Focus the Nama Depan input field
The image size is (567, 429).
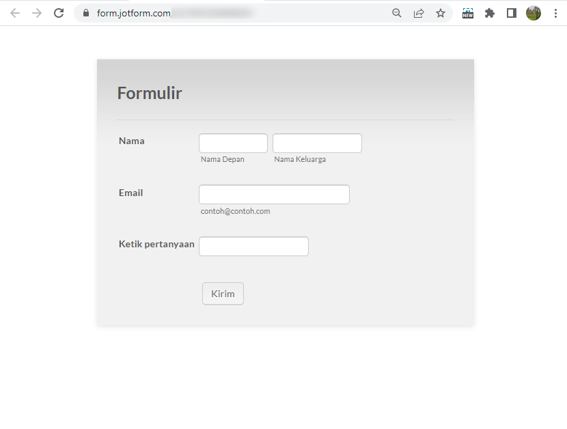click(233, 143)
